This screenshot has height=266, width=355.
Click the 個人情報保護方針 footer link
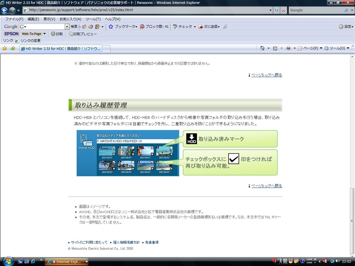[x=126, y=242]
